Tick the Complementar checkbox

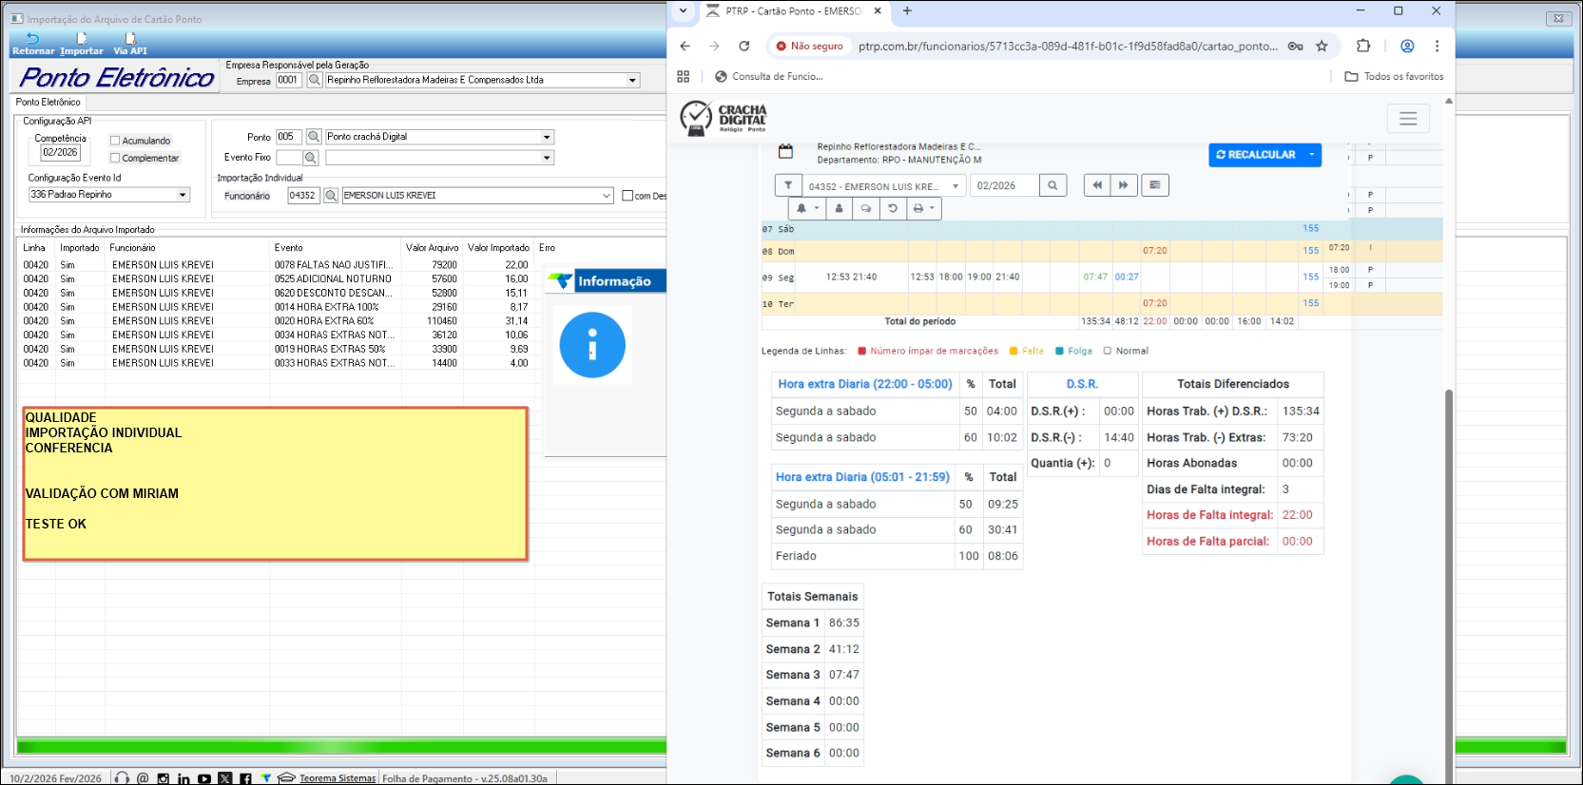[x=115, y=158]
